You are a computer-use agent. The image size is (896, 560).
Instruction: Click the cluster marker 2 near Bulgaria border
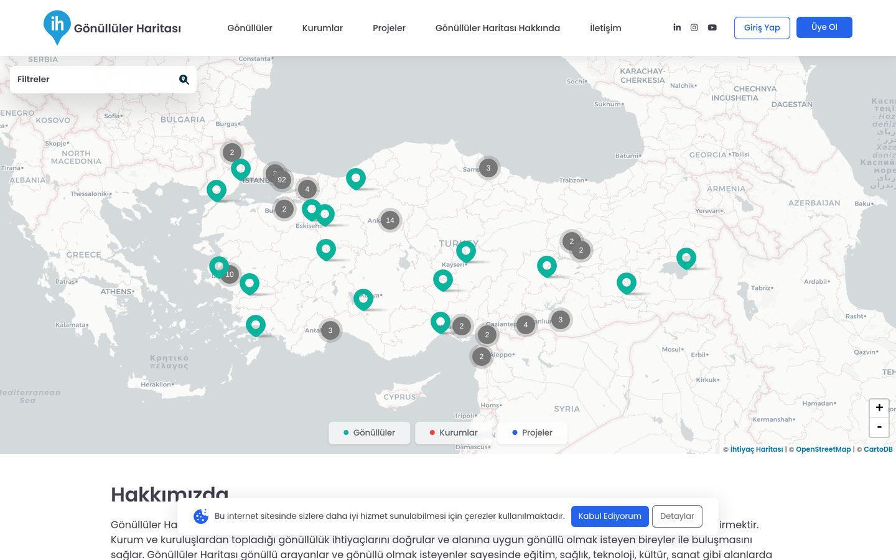pyautogui.click(x=232, y=152)
